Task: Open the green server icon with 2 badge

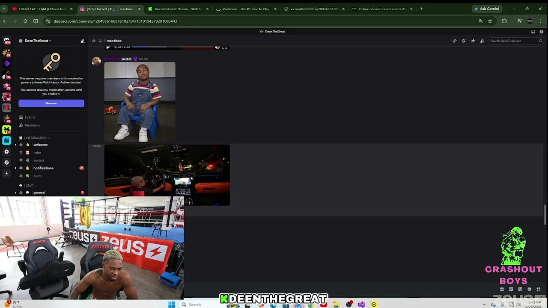Action: tap(6, 129)
